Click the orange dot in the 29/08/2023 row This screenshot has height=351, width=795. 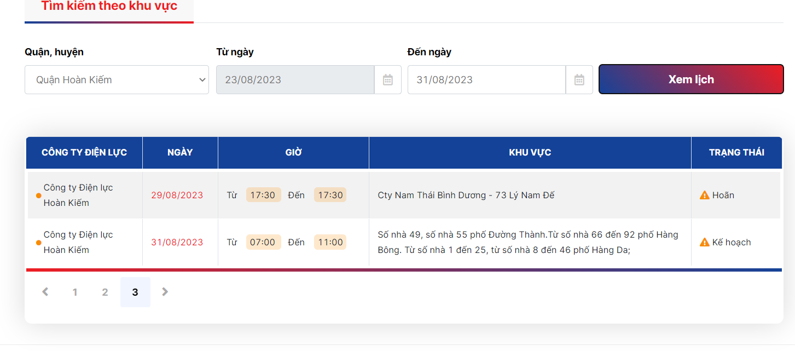click(38, 195)
